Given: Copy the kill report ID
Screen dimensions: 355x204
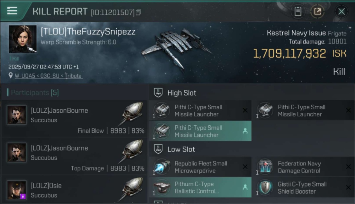Looking at the screenshot, I should 138,12.
